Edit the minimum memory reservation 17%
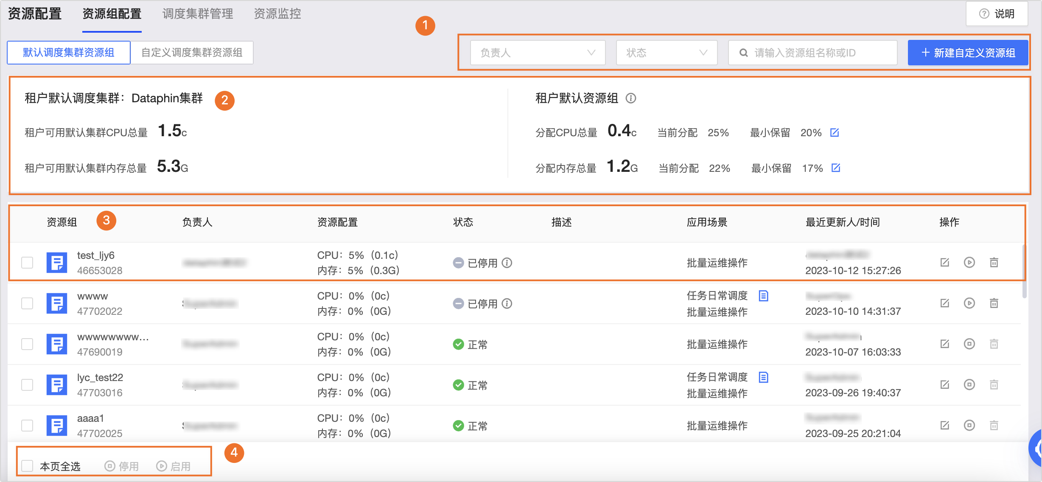 click(836, 168)
